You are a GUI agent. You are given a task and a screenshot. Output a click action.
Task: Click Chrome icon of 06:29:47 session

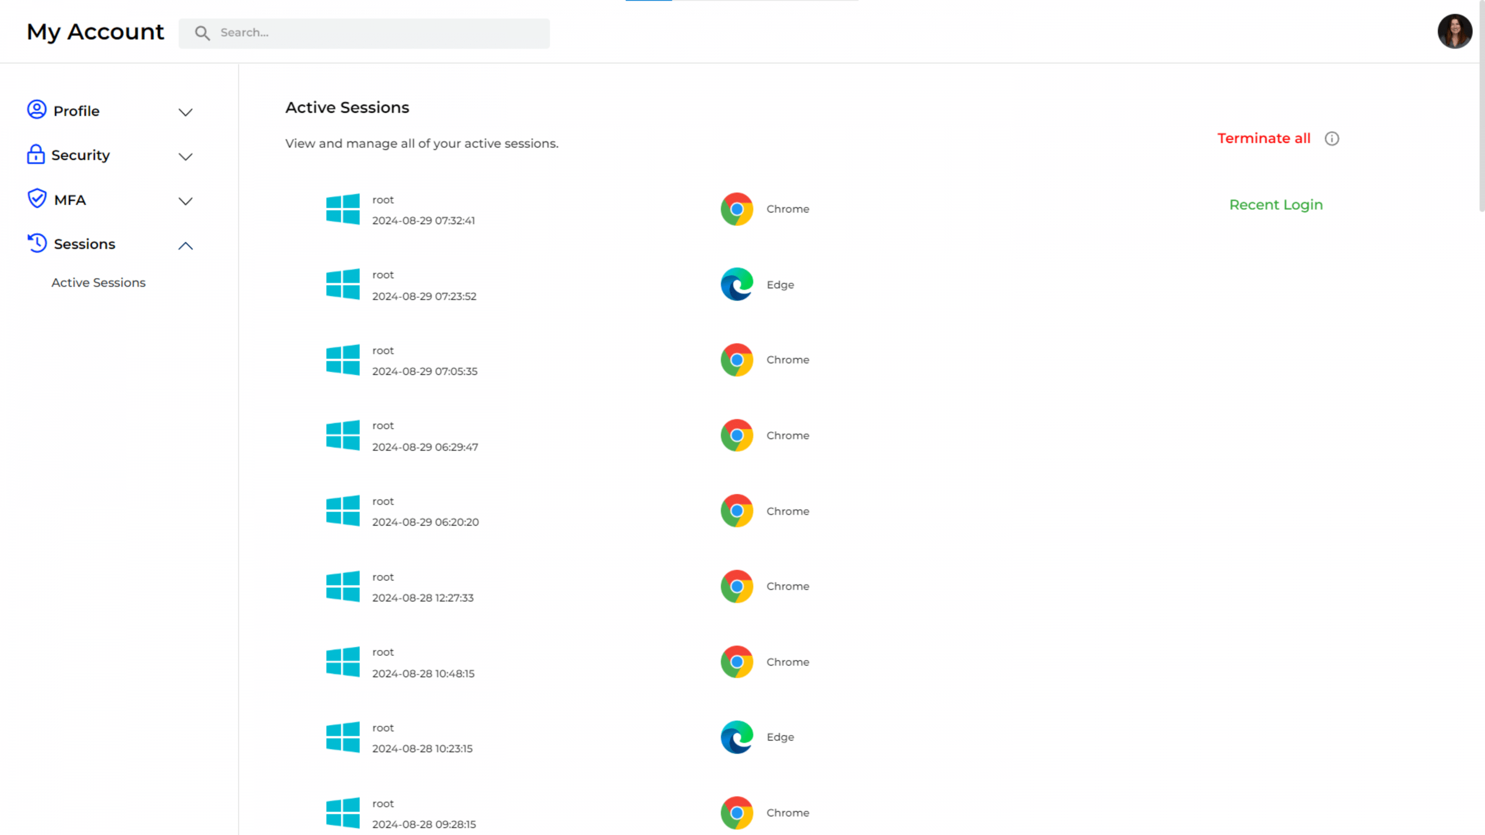pyautogui.click(x=737, y=435)
